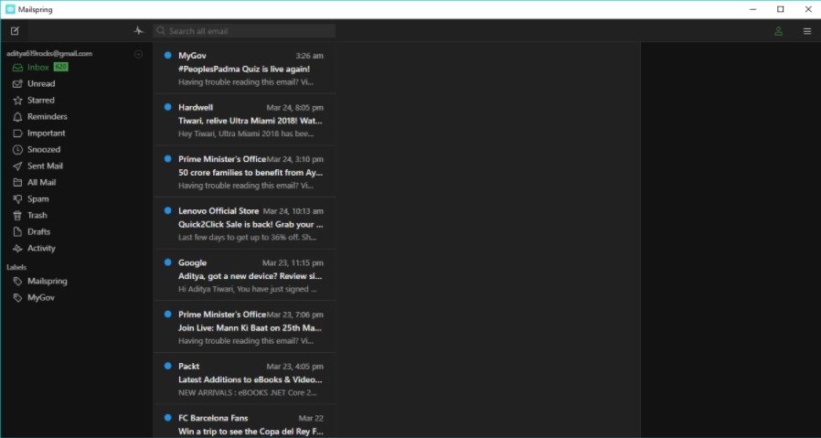The height and width of the screenshot is (438, 821).
Task: Open the Starred folder
Action: coord(40,101)
